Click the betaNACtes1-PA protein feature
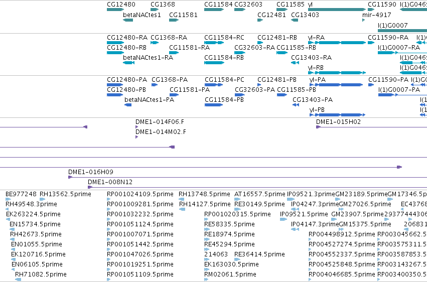 [128, 105]
